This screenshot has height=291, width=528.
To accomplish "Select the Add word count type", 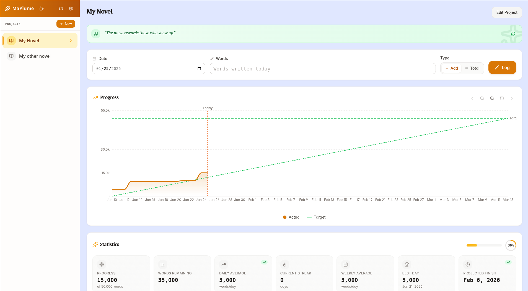I will pyautogui.click(x=451, y=68).
